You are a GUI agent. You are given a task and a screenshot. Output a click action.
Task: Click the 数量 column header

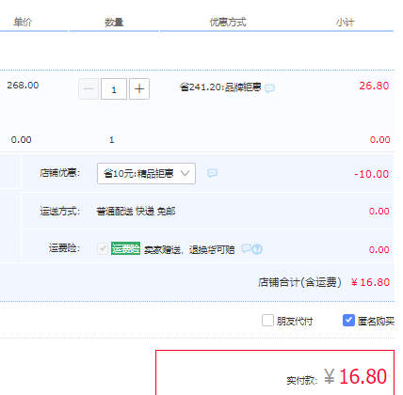[114, 23]
